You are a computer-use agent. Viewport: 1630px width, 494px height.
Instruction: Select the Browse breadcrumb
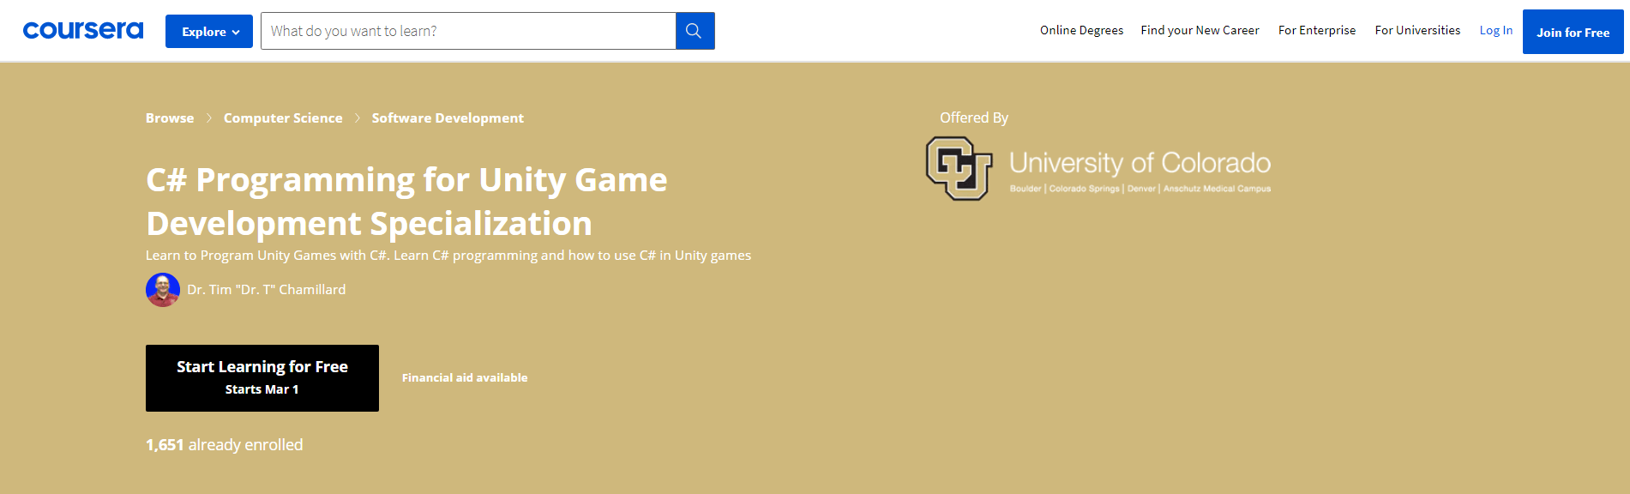pos(170,118)
